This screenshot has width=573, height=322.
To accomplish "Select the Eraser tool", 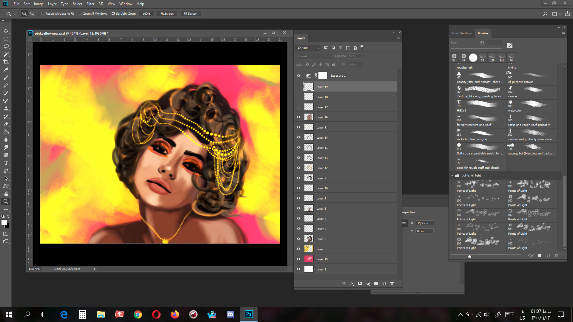I will coord(6,124).
